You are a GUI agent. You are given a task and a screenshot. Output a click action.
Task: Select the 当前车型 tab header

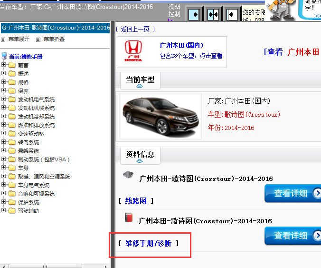coord(140,80)
